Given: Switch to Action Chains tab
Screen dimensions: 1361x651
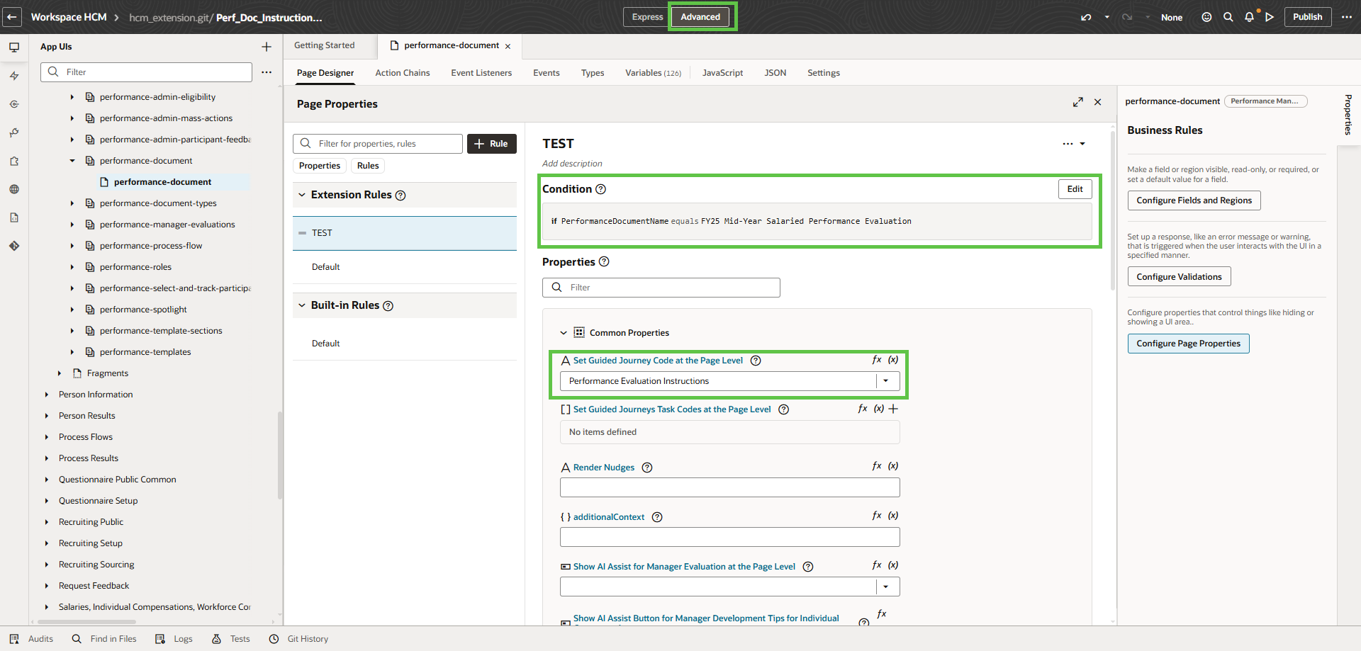Looking at the screenshot, I should [x=403, y=73].
